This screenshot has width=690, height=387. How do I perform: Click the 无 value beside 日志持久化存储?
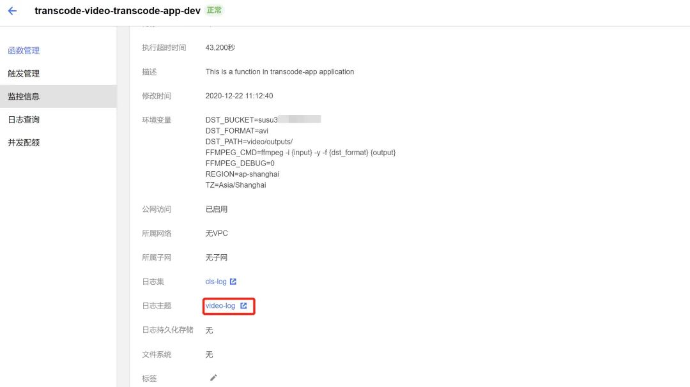[x=209, y=330]
